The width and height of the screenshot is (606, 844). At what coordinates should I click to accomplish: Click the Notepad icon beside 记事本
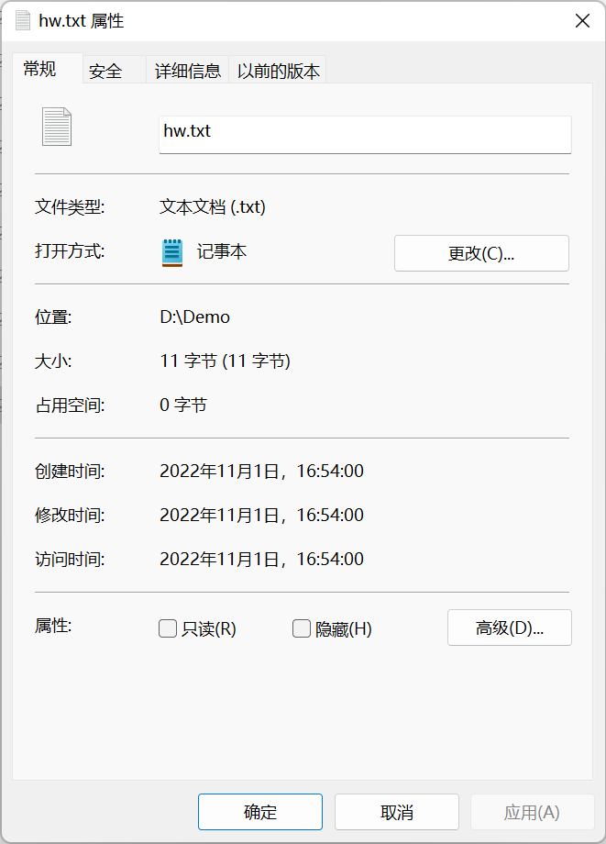[172, 252]
